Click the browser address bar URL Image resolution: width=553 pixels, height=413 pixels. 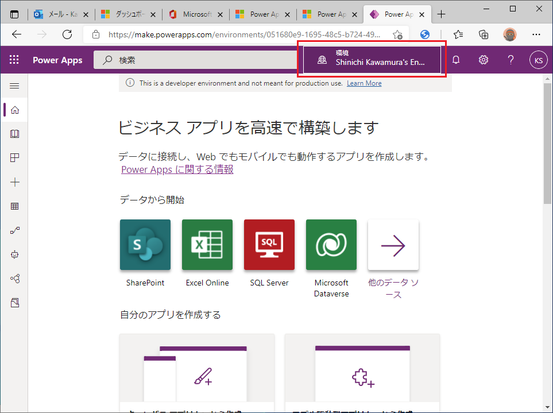click(244, 34)
